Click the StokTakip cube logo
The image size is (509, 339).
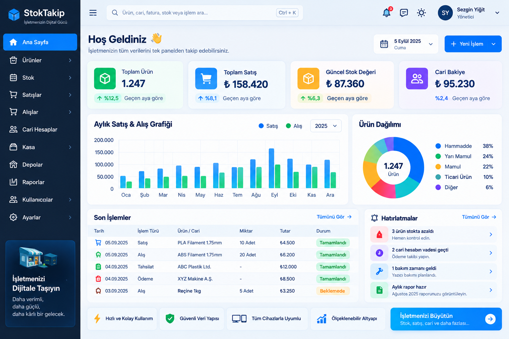pos(14,15)
